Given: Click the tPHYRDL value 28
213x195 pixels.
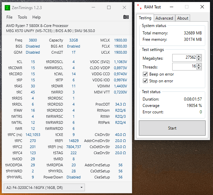Looking at the screenshot, I should pyautogui.click(x=73, y=171).
